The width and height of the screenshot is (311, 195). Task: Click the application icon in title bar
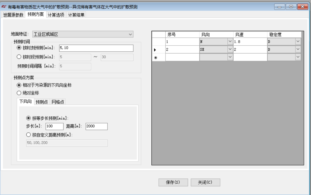[x=4, y=7]
